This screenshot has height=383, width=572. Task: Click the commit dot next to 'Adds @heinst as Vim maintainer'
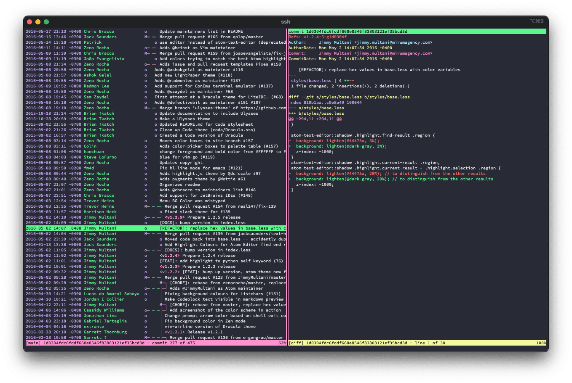coord(146,48)
